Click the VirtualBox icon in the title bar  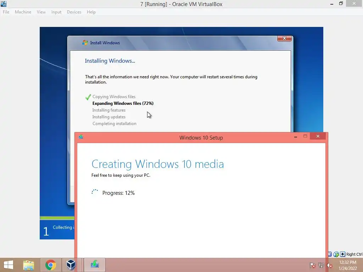[4, 4]
